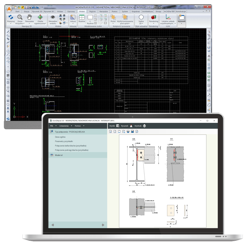This screenshot has height=246, width=246.
Task: Choose the Siatka 2D visual style
Action: (141, 17)
